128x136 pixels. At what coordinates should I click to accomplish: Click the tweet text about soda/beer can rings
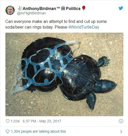[56, 24]
